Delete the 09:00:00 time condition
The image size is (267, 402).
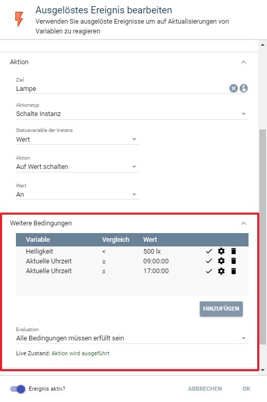[x=234, y=261]
